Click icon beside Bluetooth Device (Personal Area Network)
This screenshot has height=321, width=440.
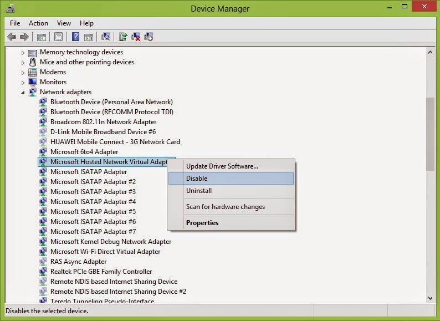(43, 102)
